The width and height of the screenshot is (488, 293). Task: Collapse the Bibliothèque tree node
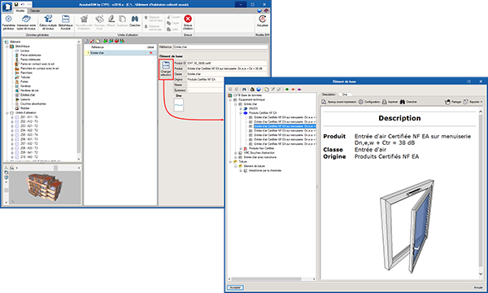(7, 46)
